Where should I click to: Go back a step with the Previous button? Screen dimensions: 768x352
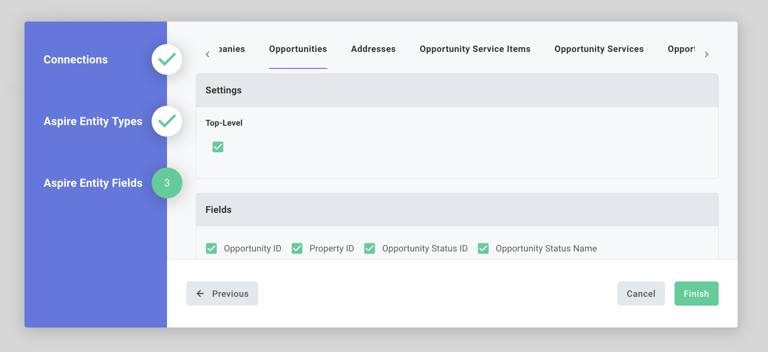click(x=222, y=293)
